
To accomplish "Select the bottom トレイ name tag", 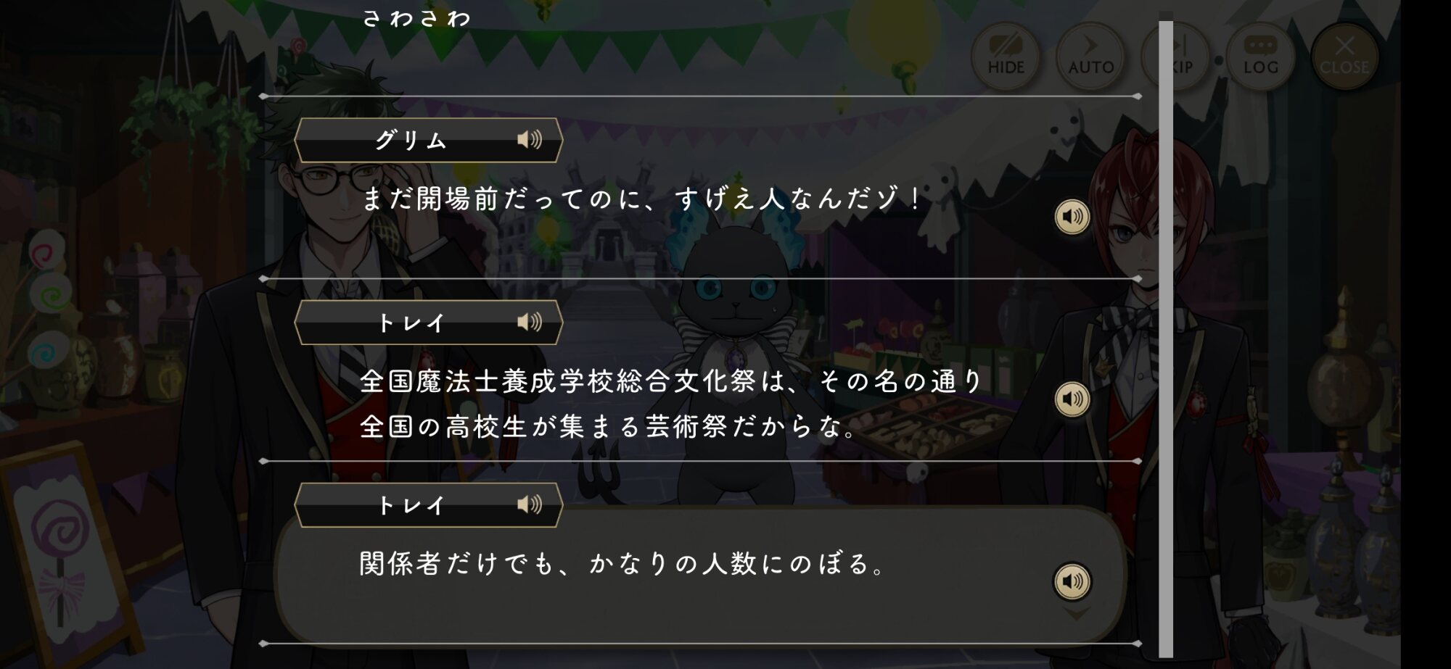I will click(x=429, y=505).
